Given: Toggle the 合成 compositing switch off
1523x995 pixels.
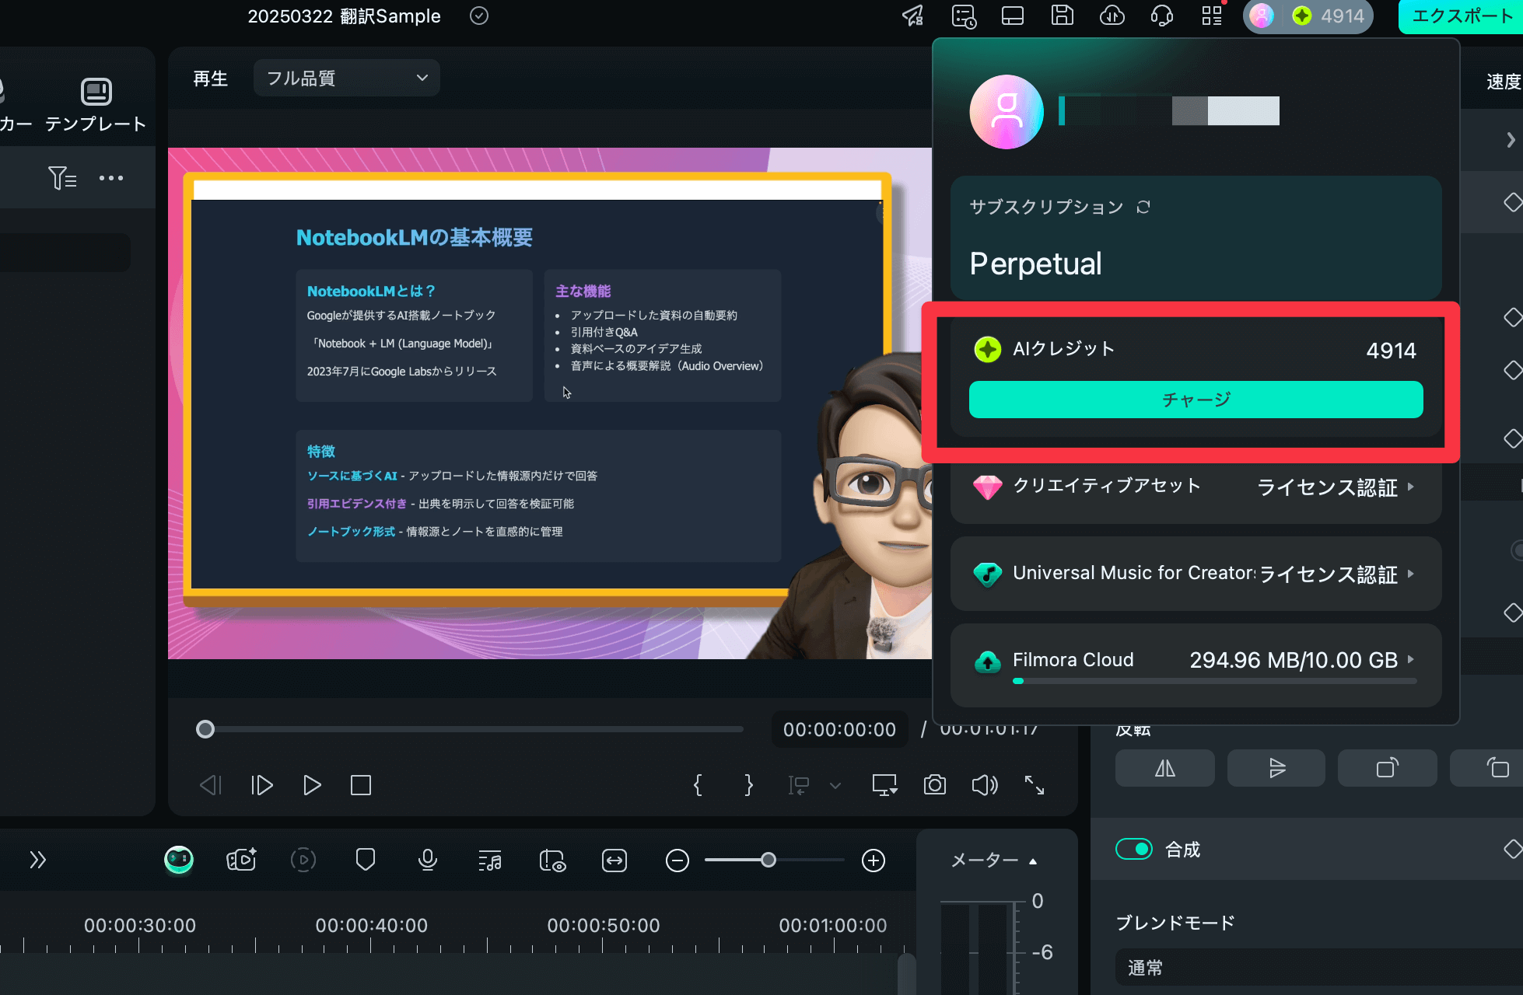Looking at the screenshot, I should [1133, 849].
